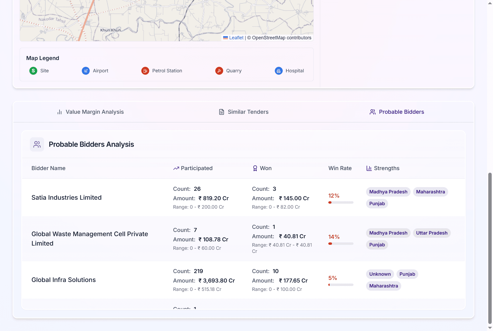Click the Unknown tag for Global Infra Solutions
Screen dimensions: 493x331
point(380,274)
